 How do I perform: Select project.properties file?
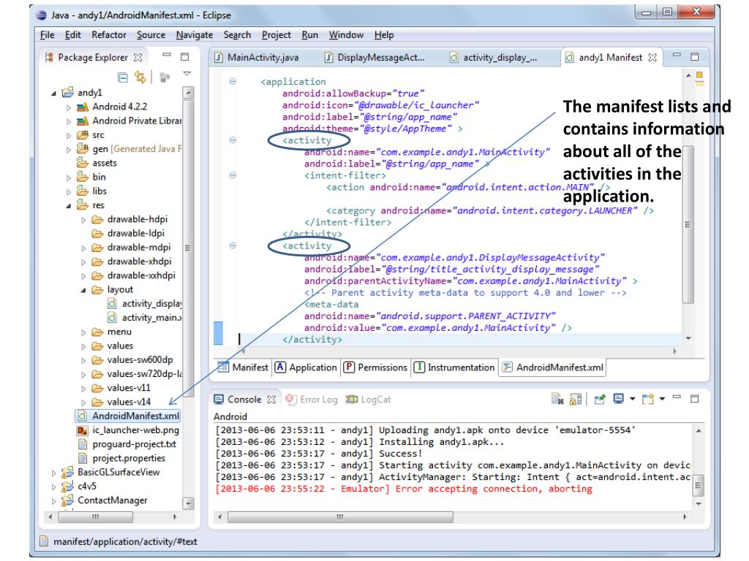[121, 458]
